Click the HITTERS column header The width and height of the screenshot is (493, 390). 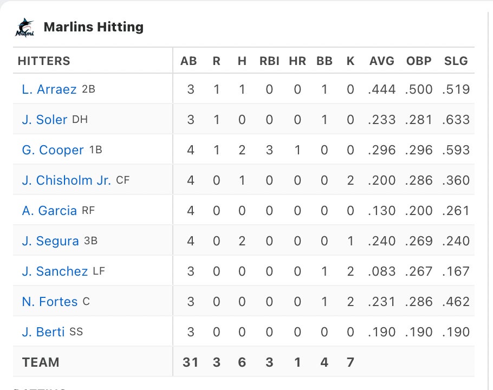pyautogui.click(x=44, y=61)
